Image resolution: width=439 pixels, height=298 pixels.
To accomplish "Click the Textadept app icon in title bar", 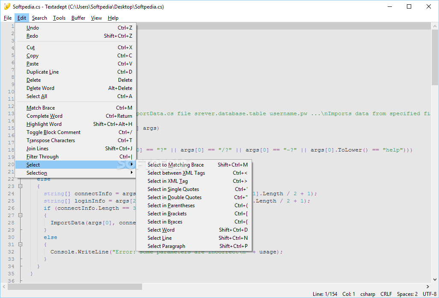I will 7,6.
